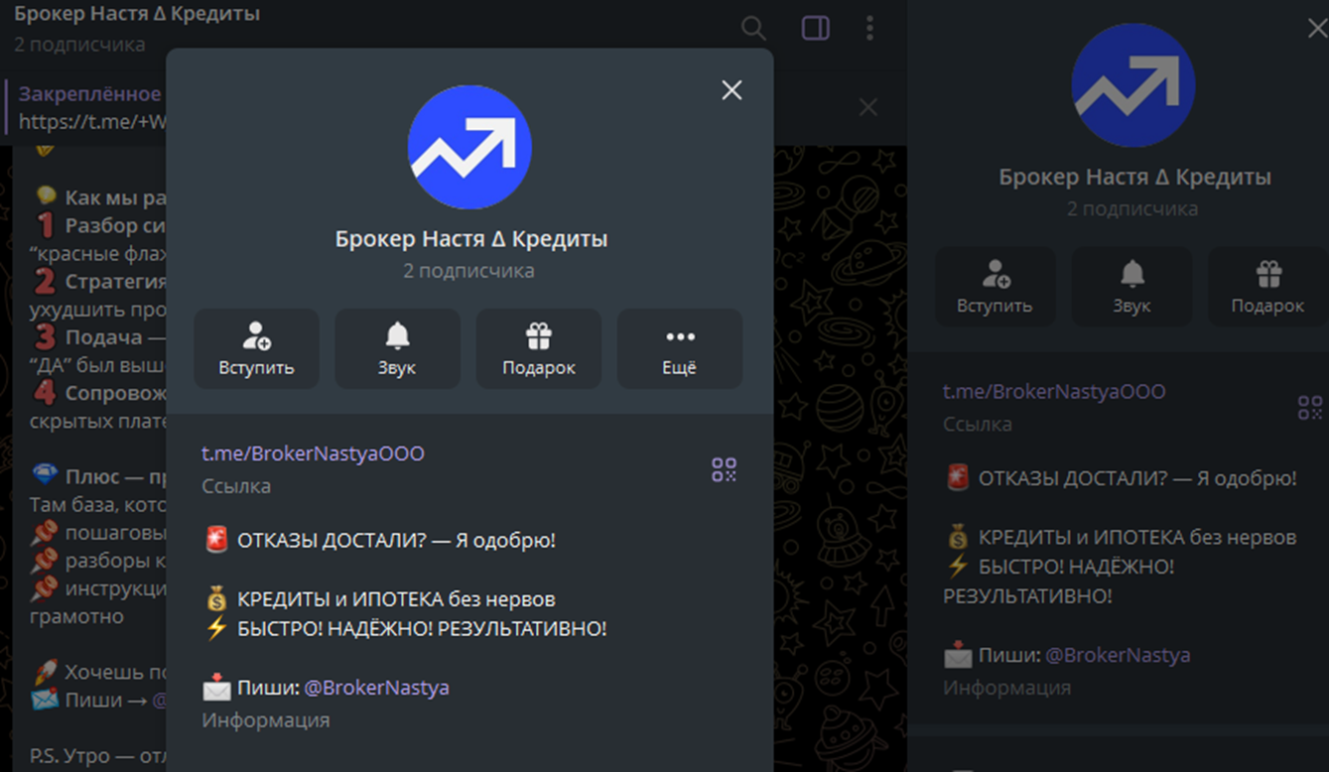The image size is (1329, 772).
Task: Click the channel avatar in side panel
Action: point(1133,85)
